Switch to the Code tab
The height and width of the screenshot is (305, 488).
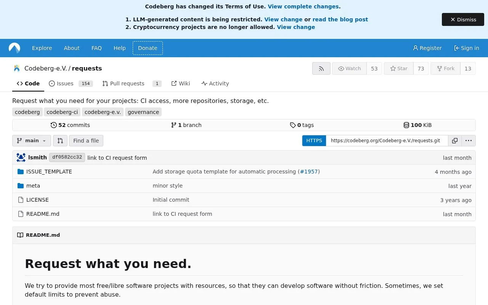pos(28,83)
